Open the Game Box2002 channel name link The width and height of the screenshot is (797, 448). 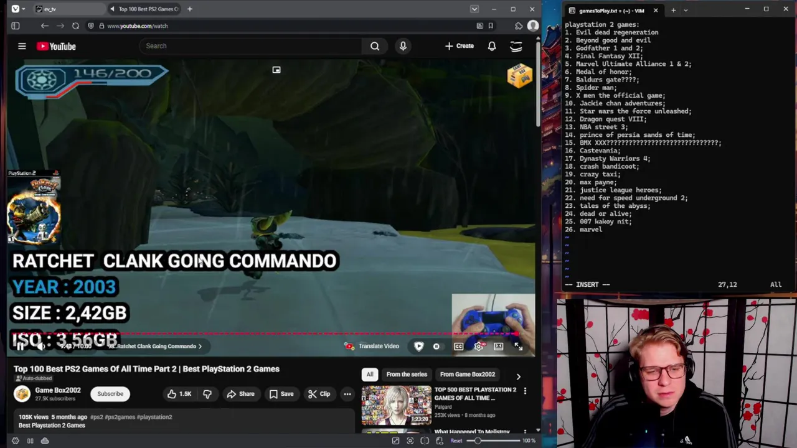(58, 390)
